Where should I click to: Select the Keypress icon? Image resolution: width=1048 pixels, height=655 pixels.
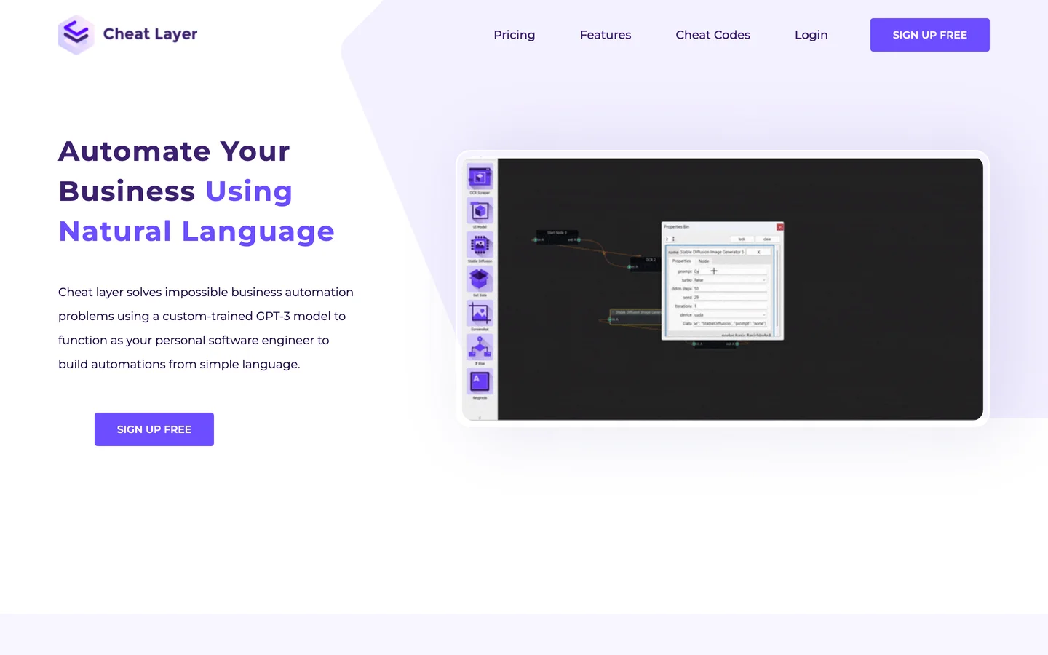pyautogui.click(x=480, y=381)
